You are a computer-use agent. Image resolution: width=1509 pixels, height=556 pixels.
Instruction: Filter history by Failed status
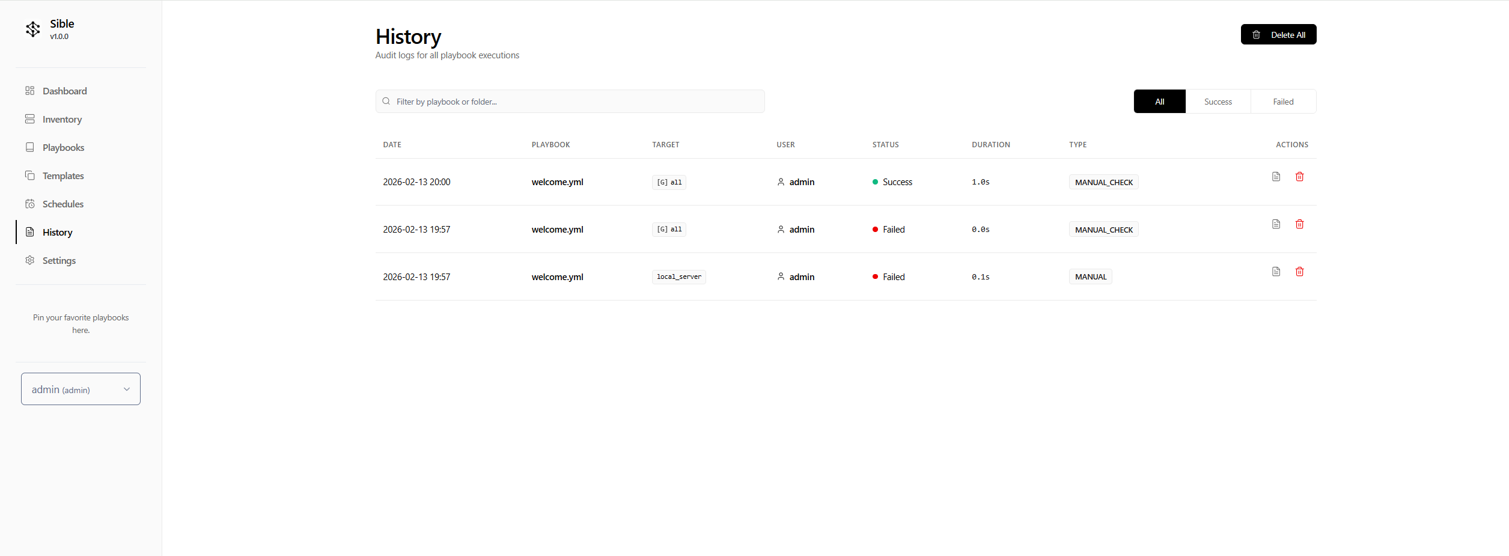click(1283, 102)
